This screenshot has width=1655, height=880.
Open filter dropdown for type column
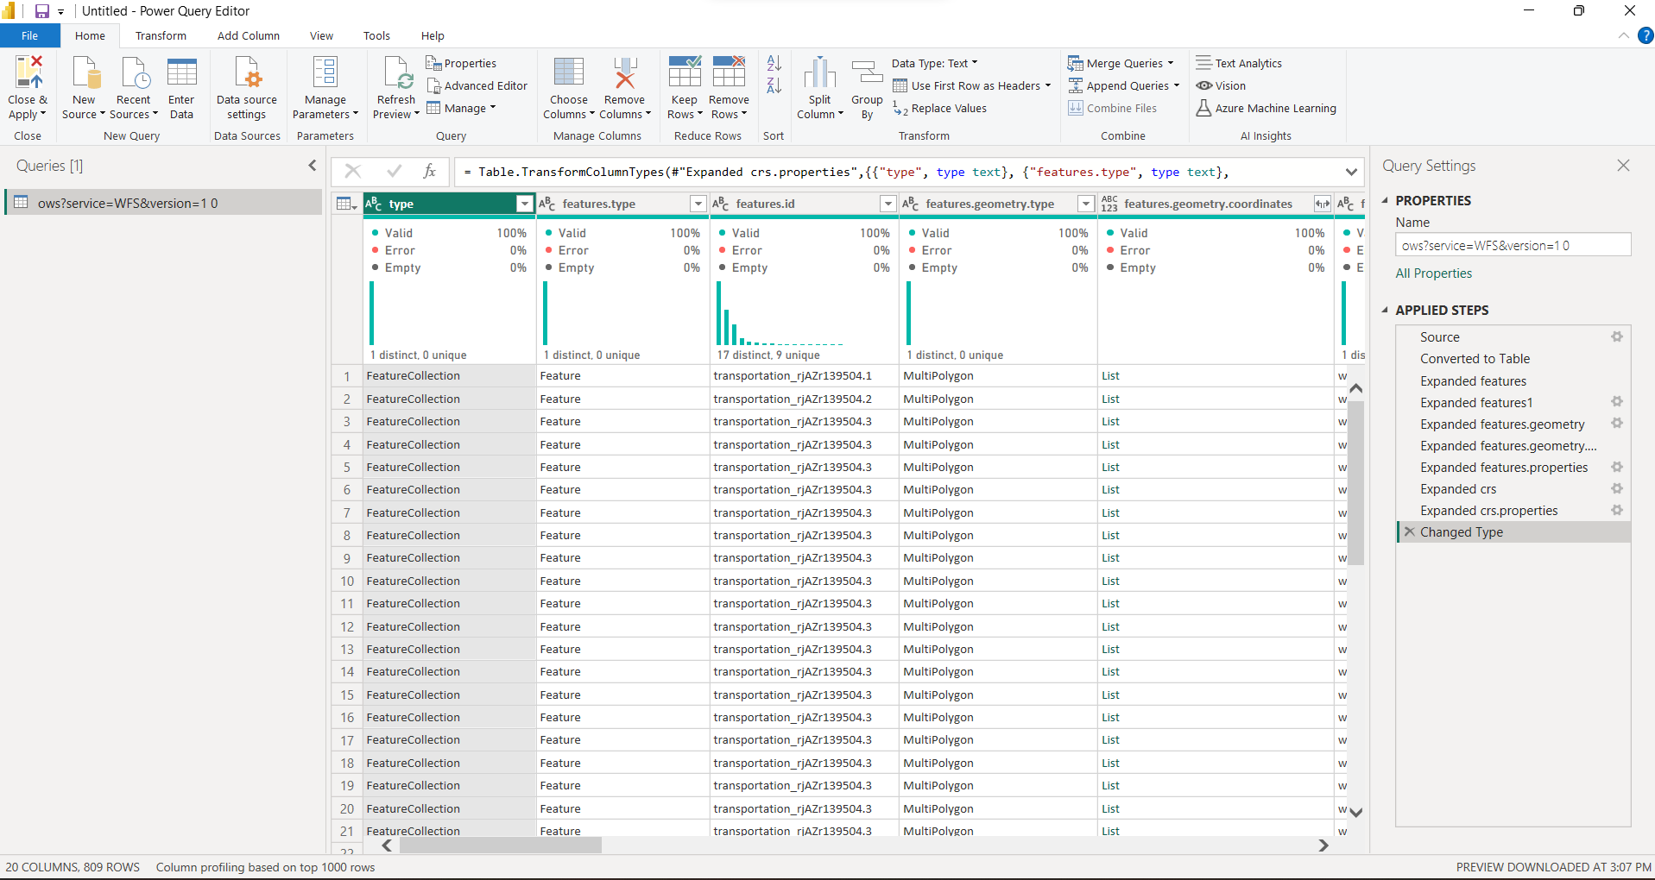pyautogui.click(x=524, y=204)
